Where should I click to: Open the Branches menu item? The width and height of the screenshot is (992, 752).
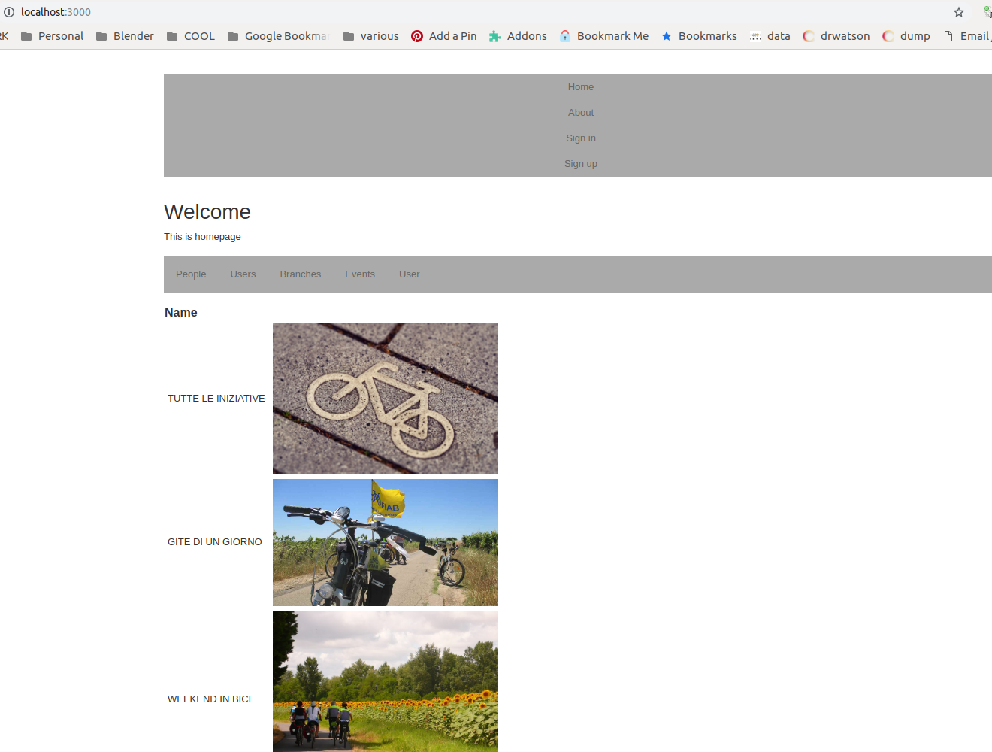pyautogui.click(x=301, y=274)
